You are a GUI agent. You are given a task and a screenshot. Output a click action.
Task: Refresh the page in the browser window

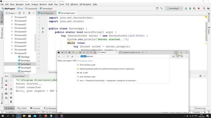68,56
